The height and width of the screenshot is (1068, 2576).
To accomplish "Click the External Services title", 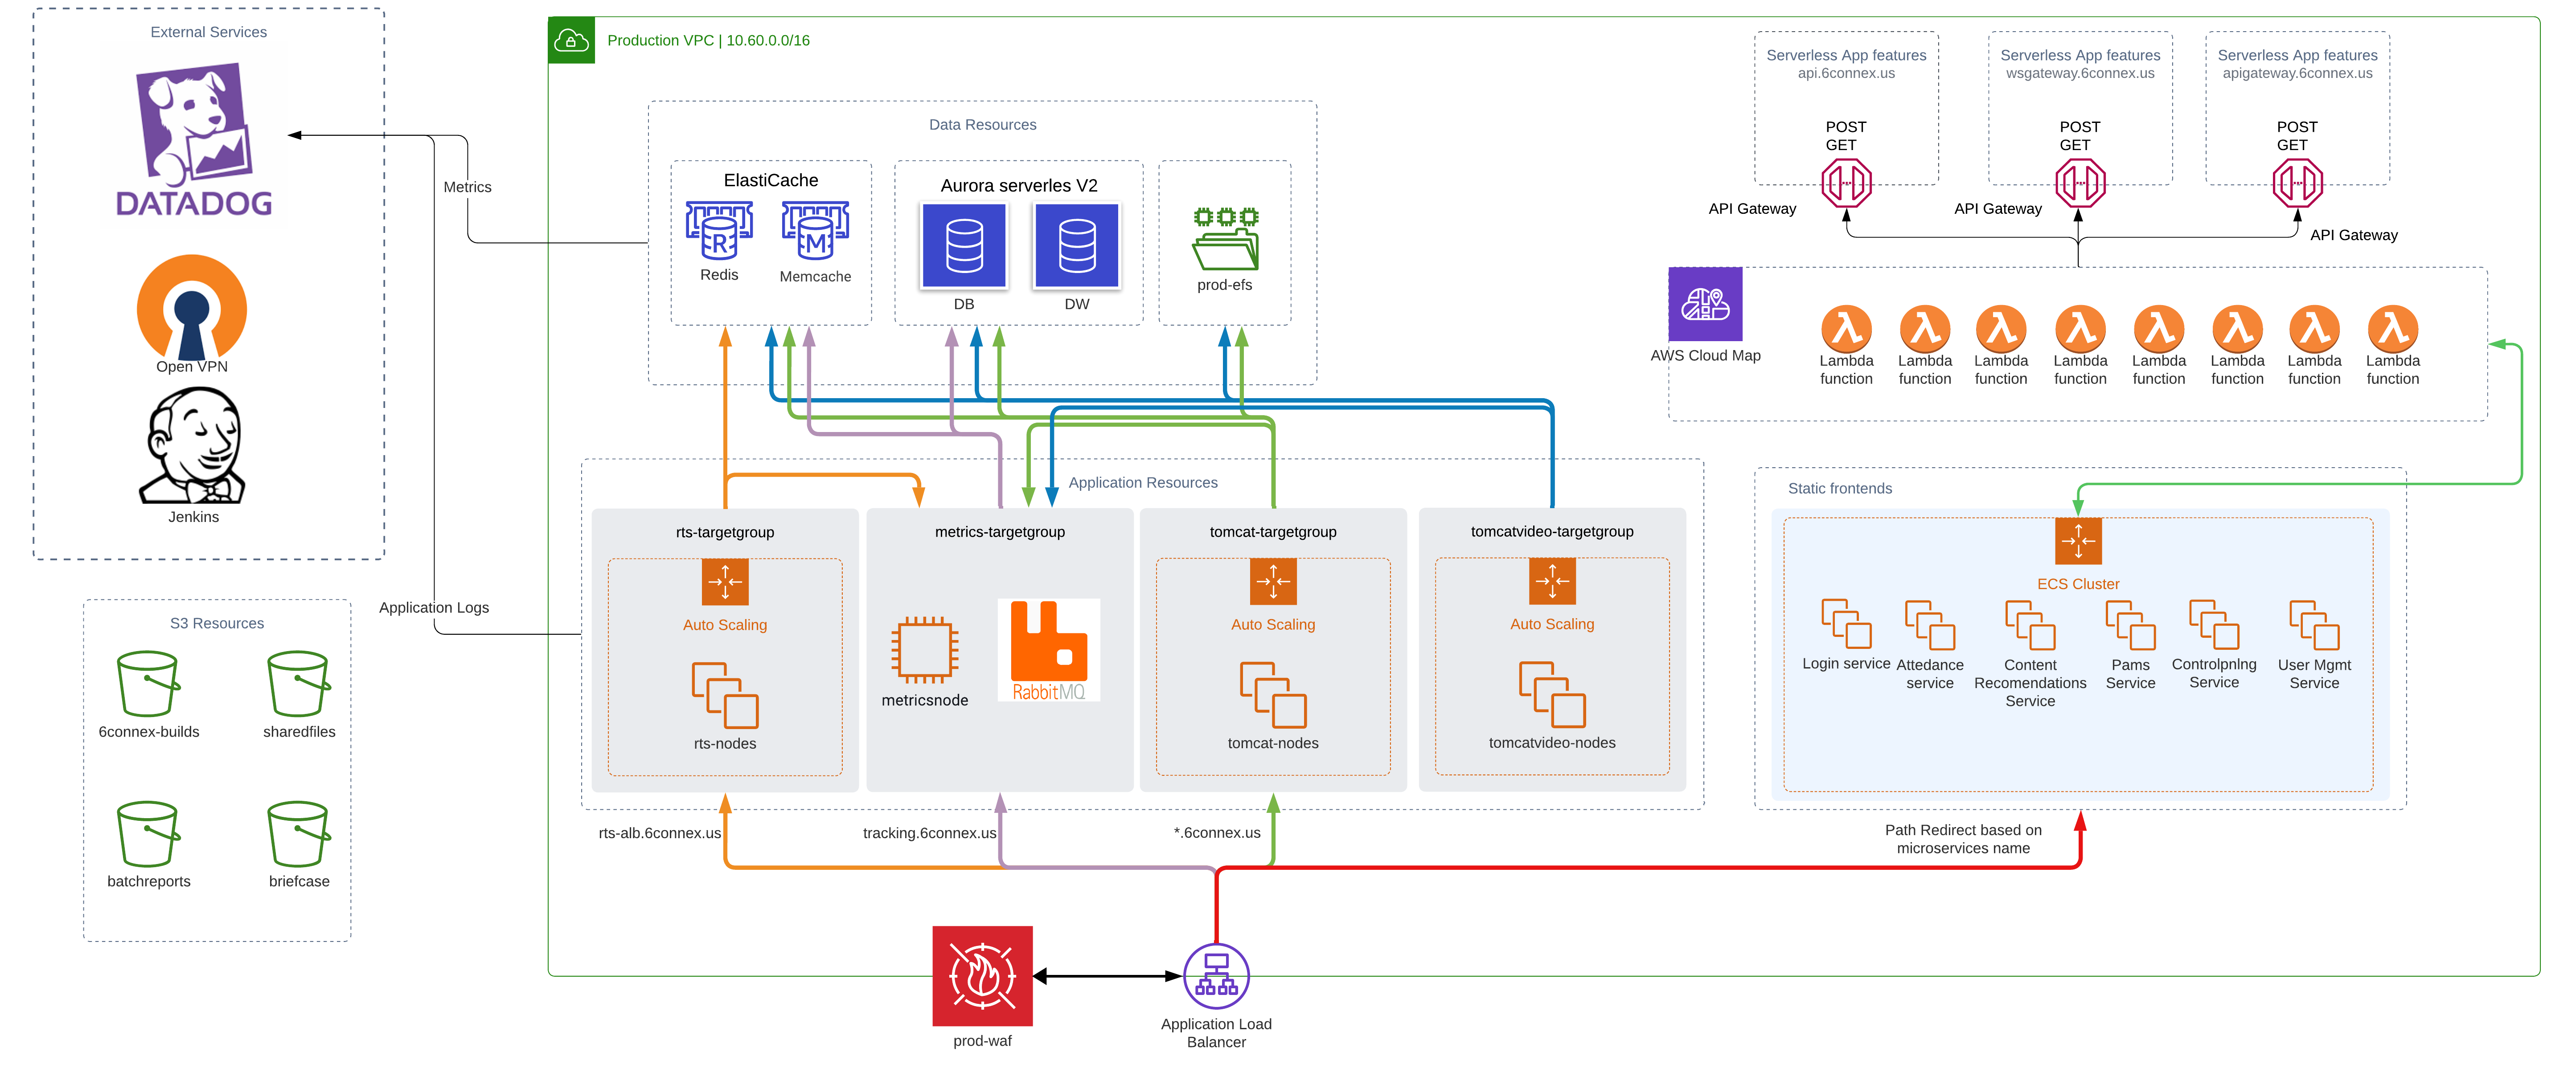I will (x=208, y=32).
